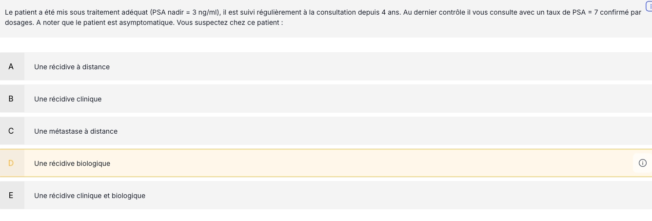Select the letter E badge

pos(12,195)
